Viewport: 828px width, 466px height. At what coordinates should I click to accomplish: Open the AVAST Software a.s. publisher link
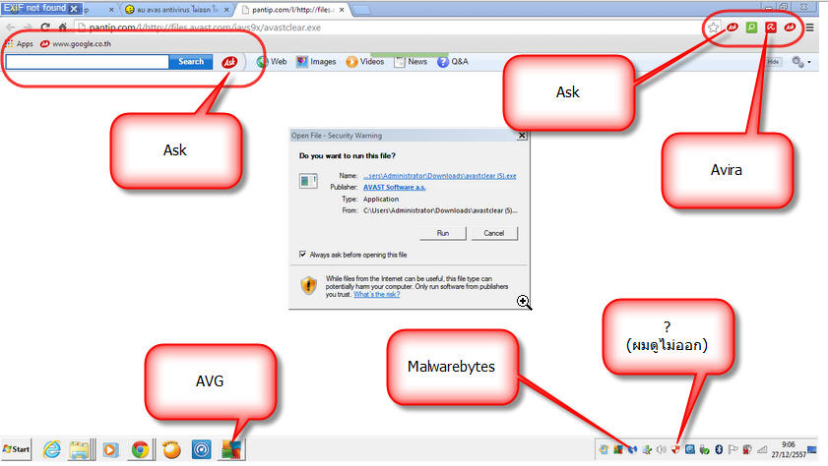pos(394,187)
